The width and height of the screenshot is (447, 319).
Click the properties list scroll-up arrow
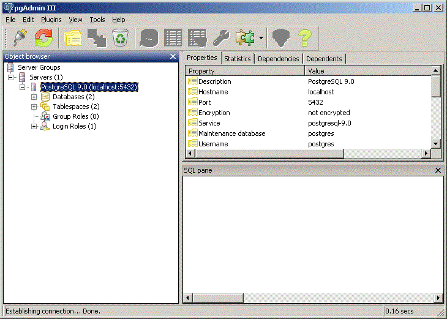pos(436,70)
